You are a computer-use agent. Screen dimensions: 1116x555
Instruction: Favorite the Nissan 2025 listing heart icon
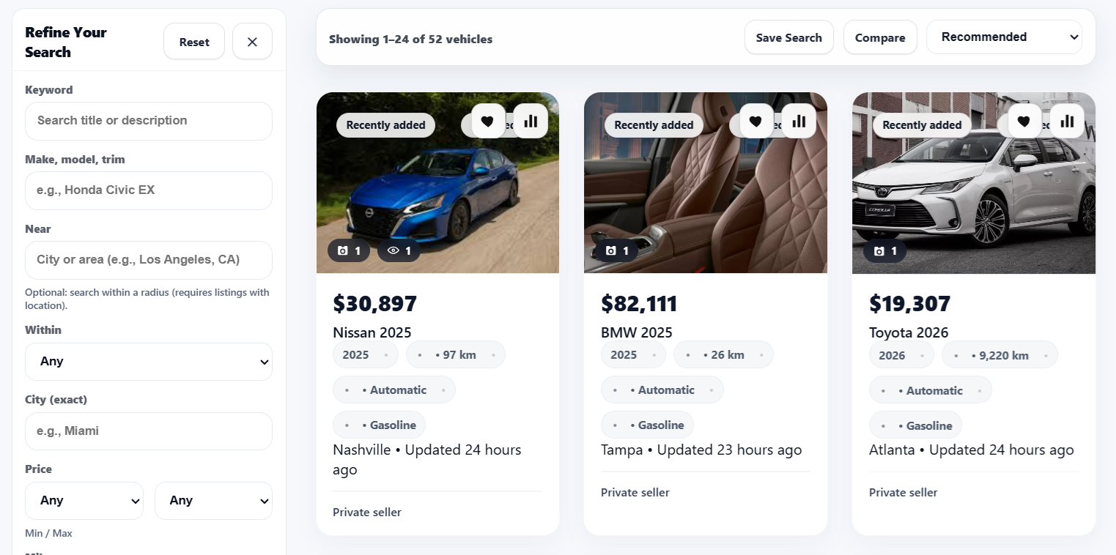pos(488,121)
